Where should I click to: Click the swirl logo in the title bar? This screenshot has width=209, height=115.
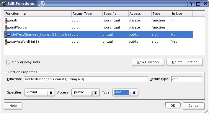point(41,4)
